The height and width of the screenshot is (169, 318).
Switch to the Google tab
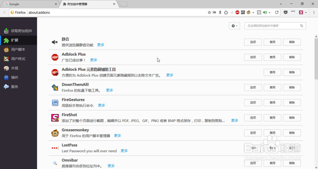31,4
